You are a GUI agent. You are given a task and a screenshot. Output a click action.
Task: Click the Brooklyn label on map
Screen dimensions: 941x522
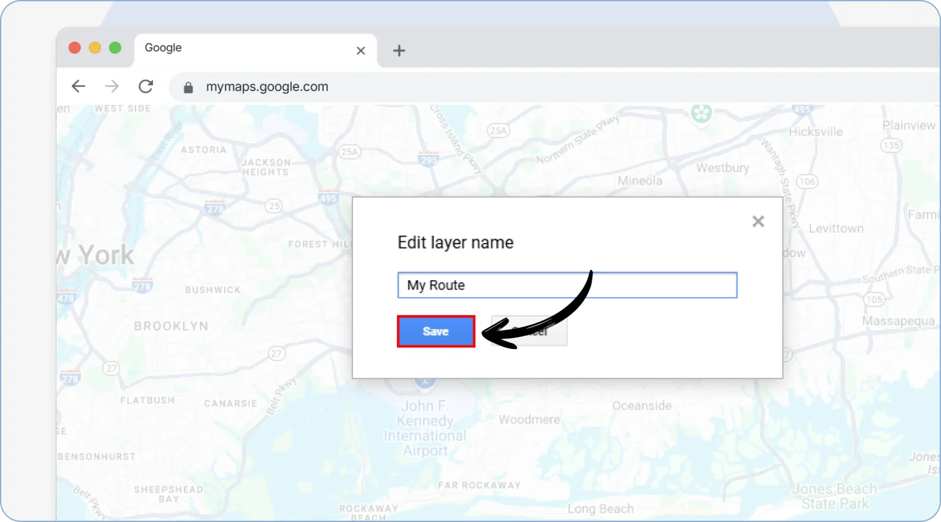point(171,326)
